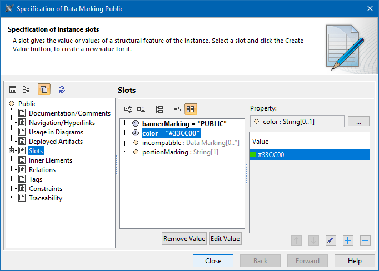The height and width of the screenshot is (271, 379).
Task: Toggle the highlighted overlapping-windows mode button
Action: tap(44, 89)
